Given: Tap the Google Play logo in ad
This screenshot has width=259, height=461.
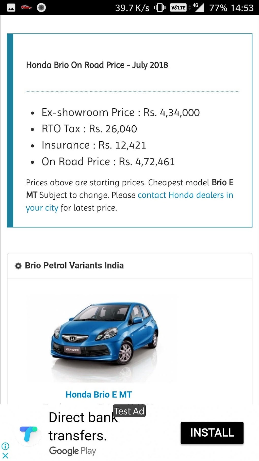Looking at the screenshot, I should tap(73, 451).
